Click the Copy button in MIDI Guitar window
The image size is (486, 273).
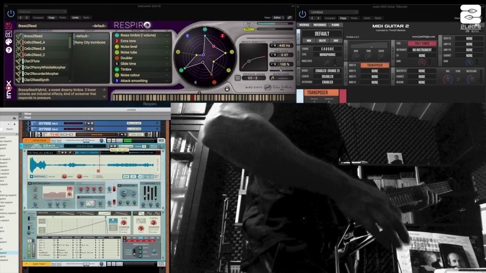(343, 18)
